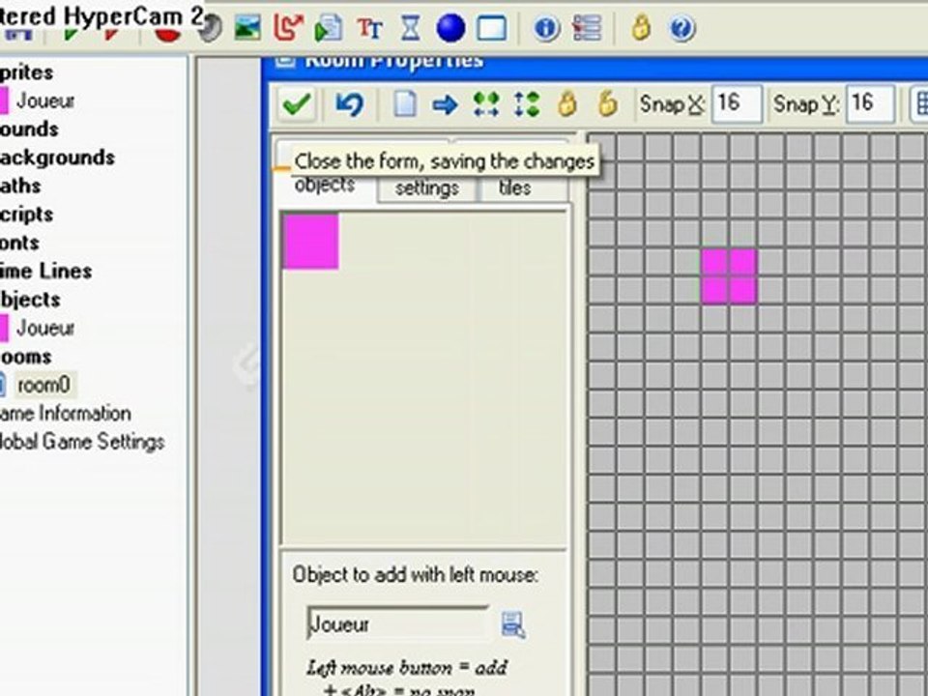Open global game settings toolbar icon
Screen dimensions: 928x696
pos(587,28)
